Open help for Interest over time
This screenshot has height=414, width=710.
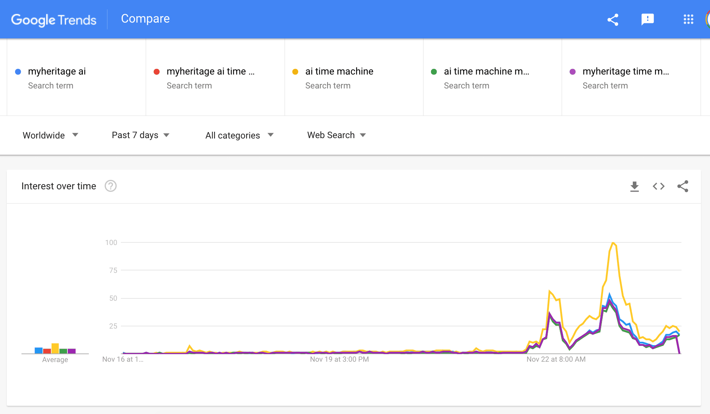pyautogui.click(x=111, y=186)
